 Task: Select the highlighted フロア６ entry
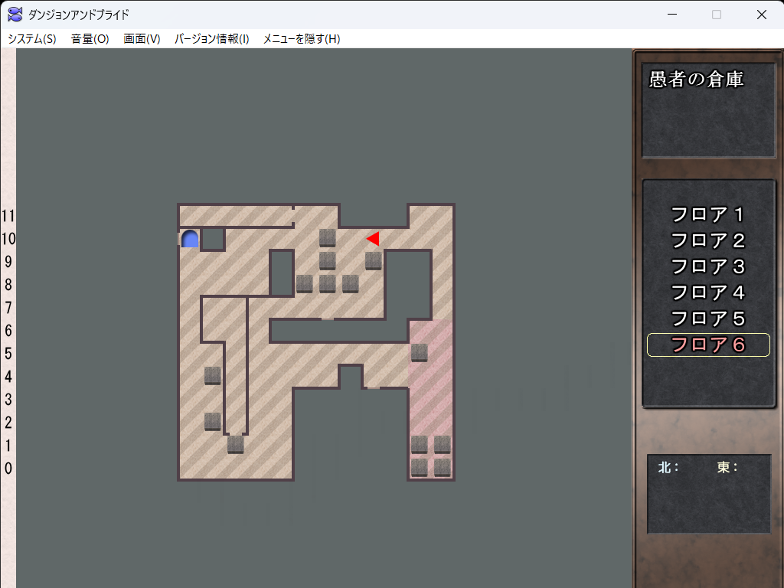[x=708, y=345]
